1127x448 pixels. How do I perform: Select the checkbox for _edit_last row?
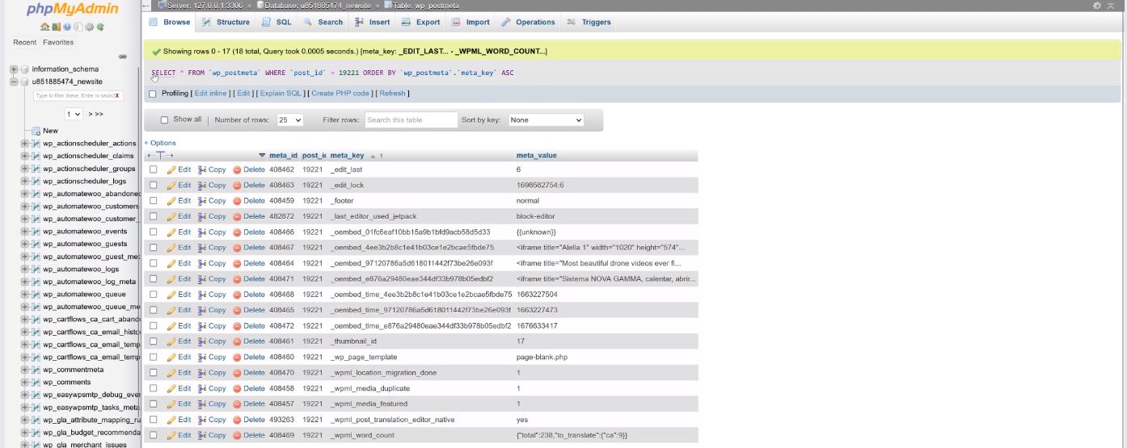pos(153,170)
